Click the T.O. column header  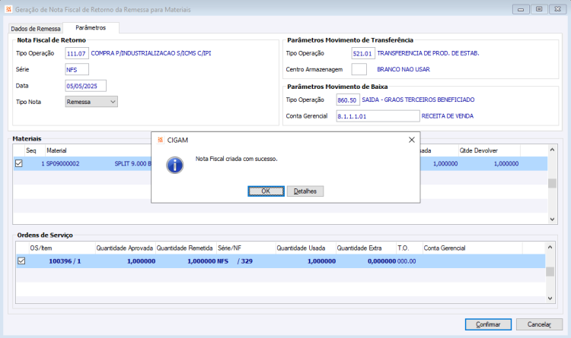coord(410,248)
